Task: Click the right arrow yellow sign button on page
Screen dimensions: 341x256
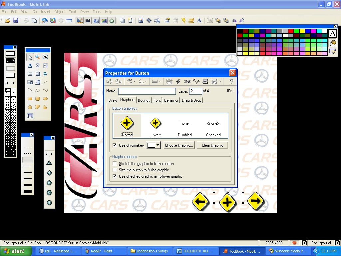Action: click(255, 201)
